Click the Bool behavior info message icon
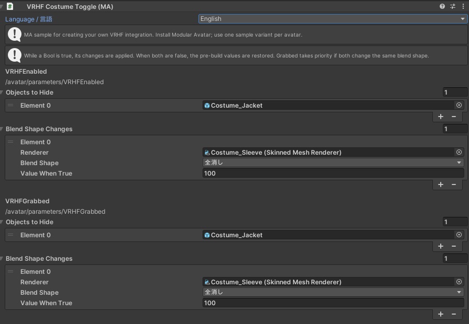The height and width of the screenshot is (324, 469). coord(14,55)
